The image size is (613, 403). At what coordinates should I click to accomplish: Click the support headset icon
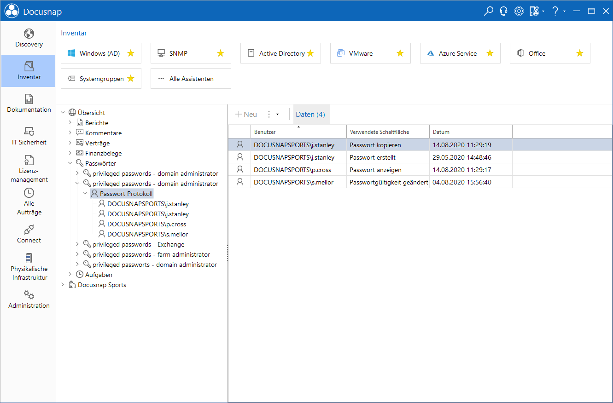coord(504,11)
